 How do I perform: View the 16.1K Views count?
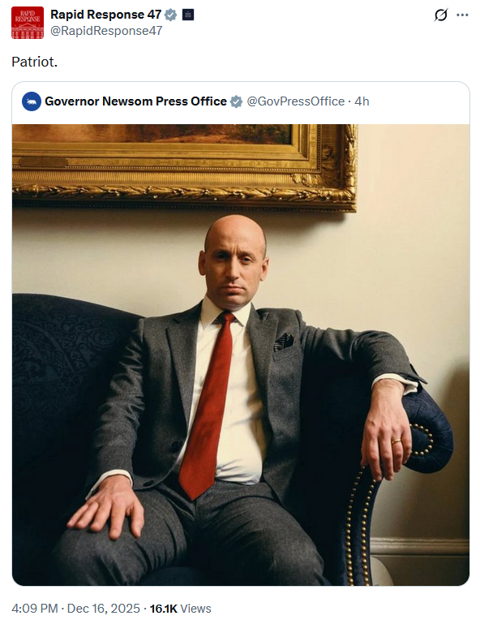(x=181, y=608)
